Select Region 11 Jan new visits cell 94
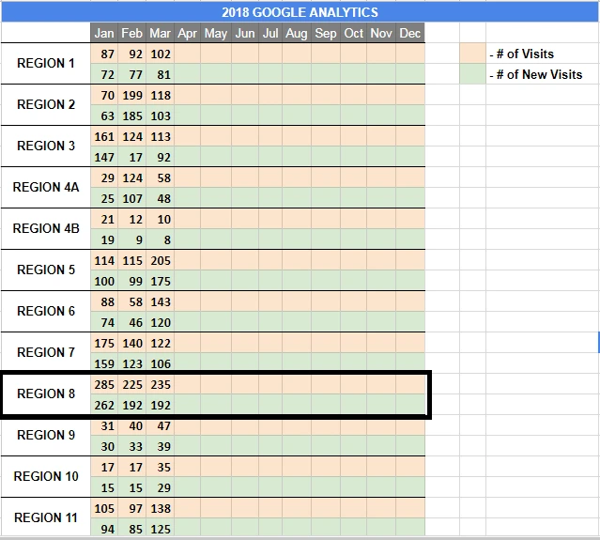Viewport: 600px width, 540px height. tap(104, 528)
